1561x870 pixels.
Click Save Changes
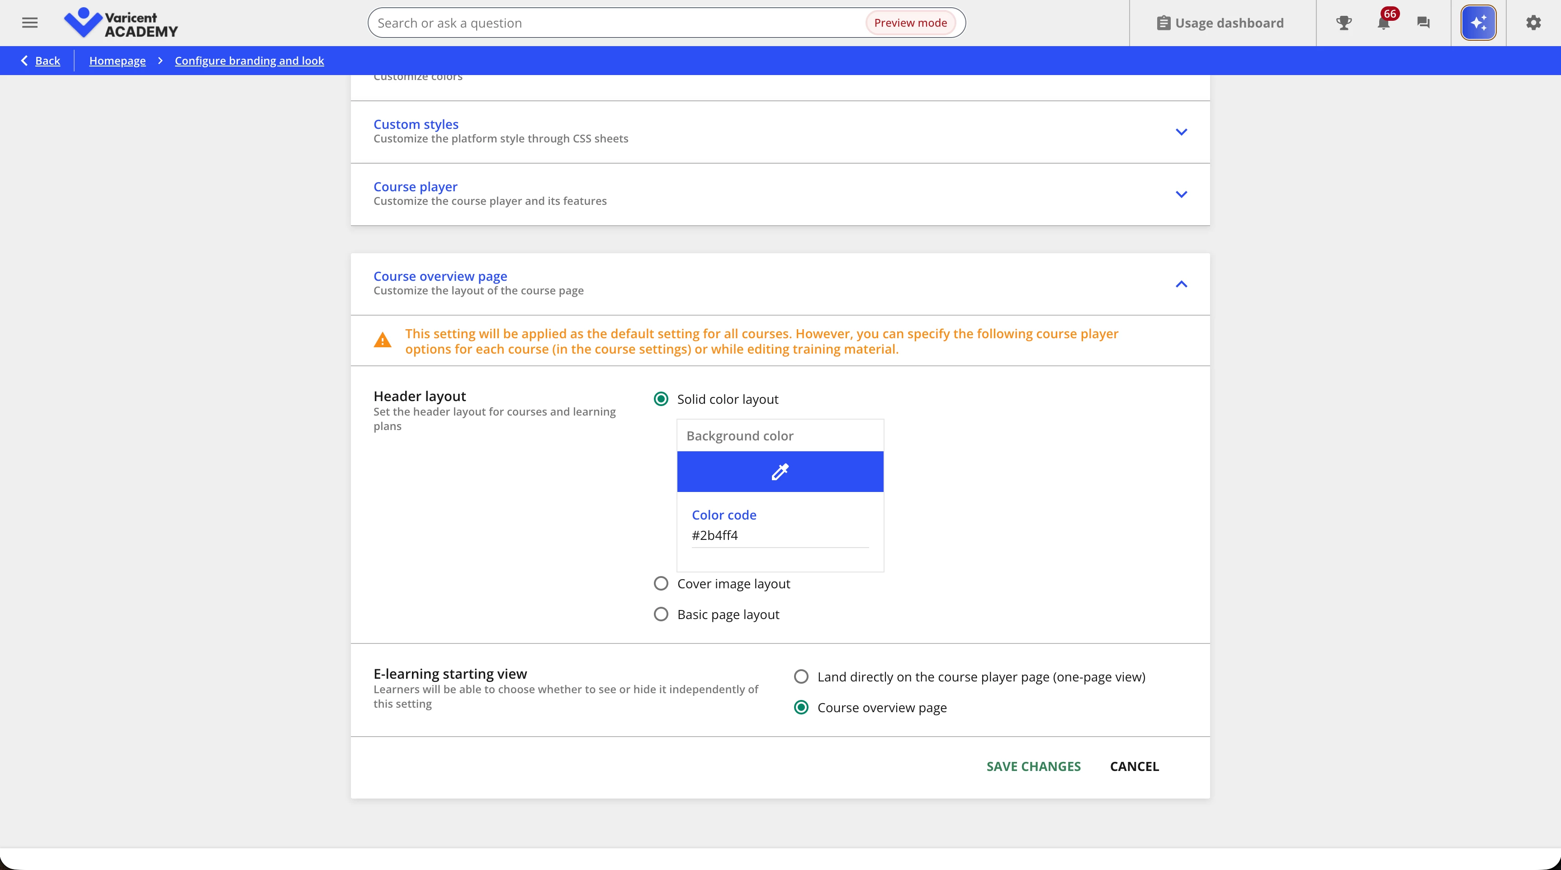[1033, 766]
